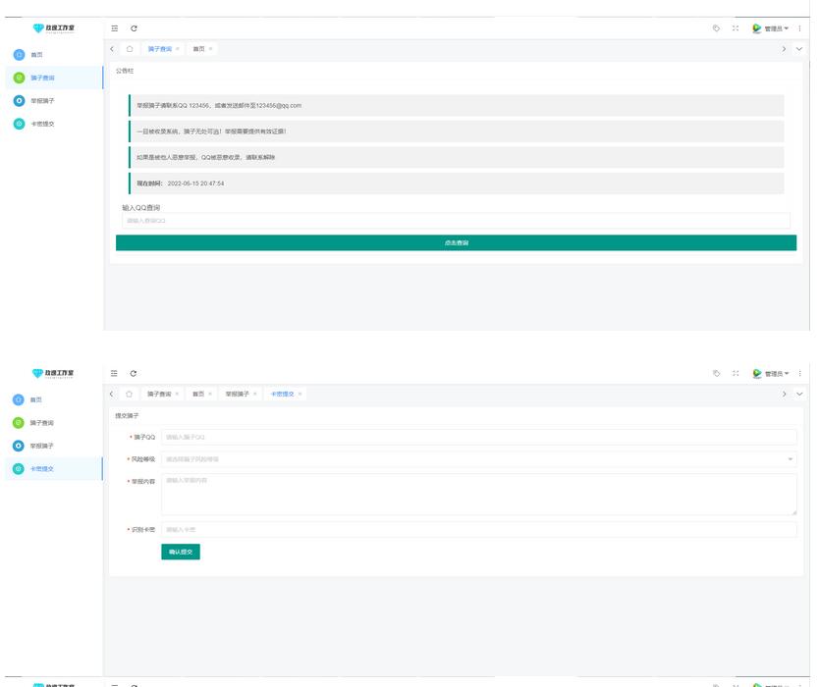Focus the 举报内容 text area
818x687 pixels.
[478, 495]
